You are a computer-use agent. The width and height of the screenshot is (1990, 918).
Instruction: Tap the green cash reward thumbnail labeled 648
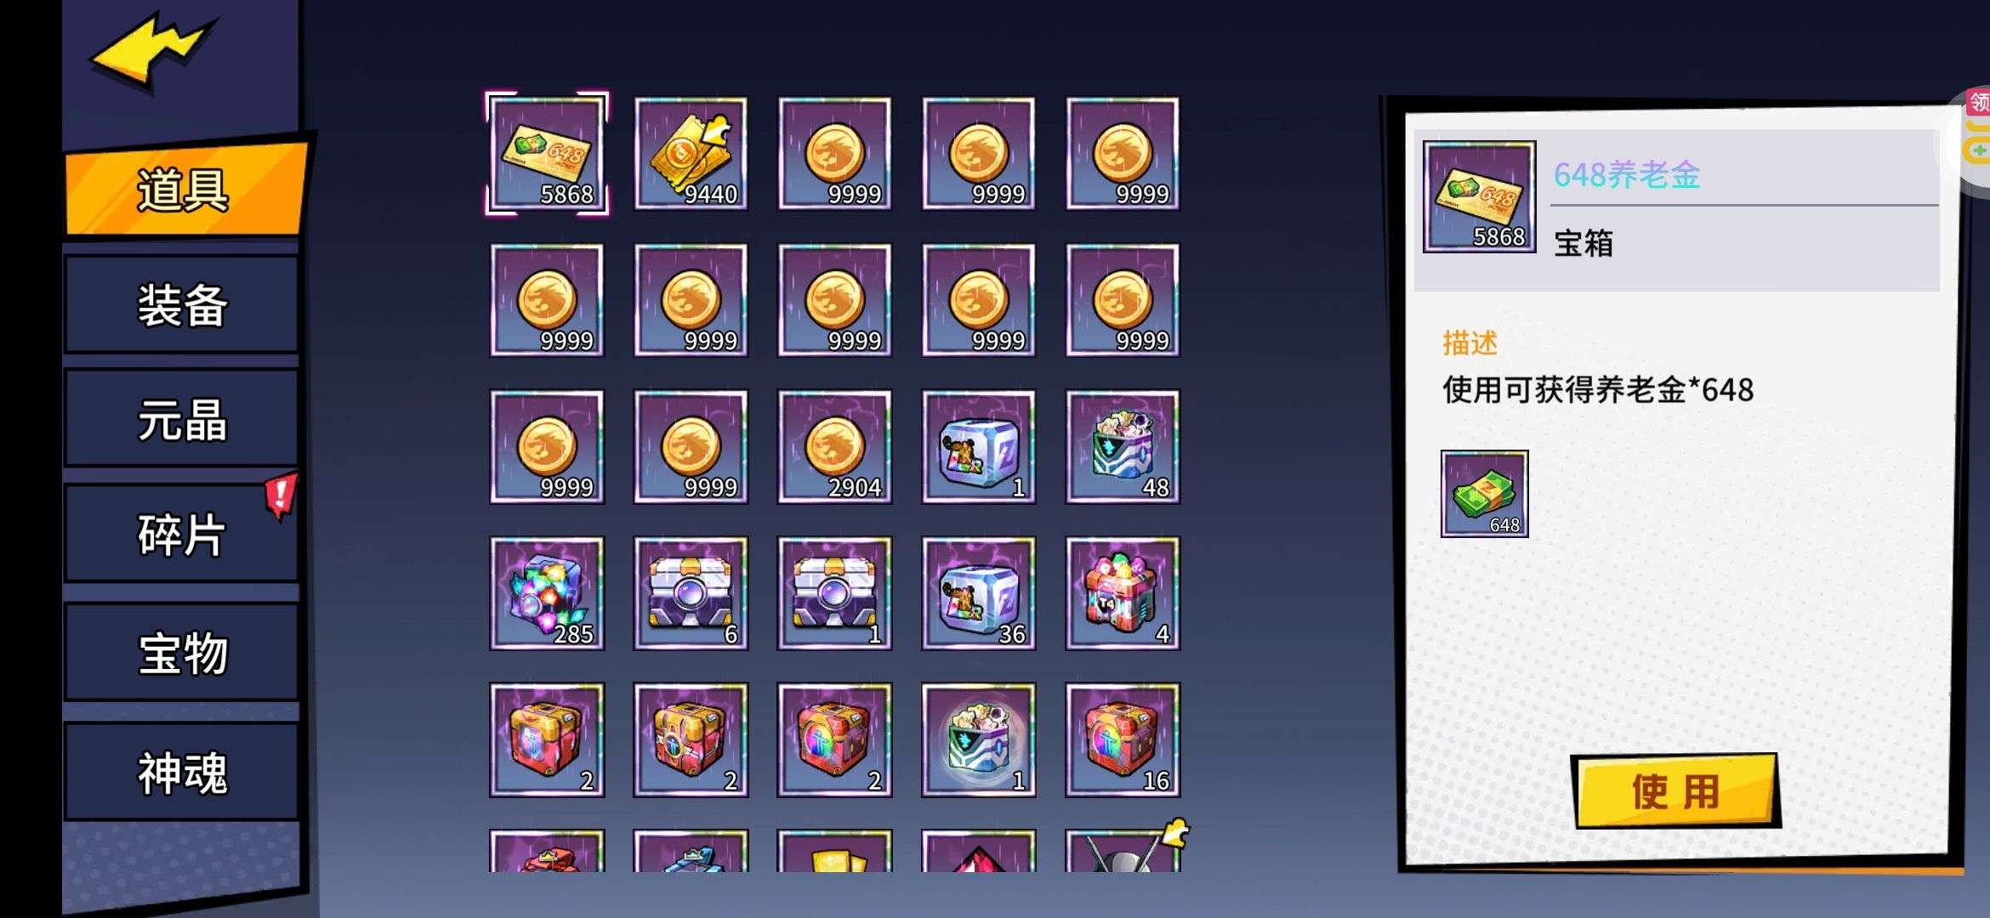[1484, 494]
